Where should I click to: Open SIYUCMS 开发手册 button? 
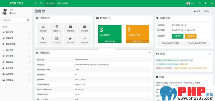tap(170, 43)
